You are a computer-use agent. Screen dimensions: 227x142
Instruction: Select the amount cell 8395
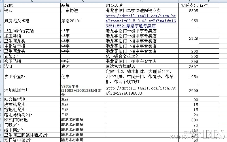click(x=189, y=10)
